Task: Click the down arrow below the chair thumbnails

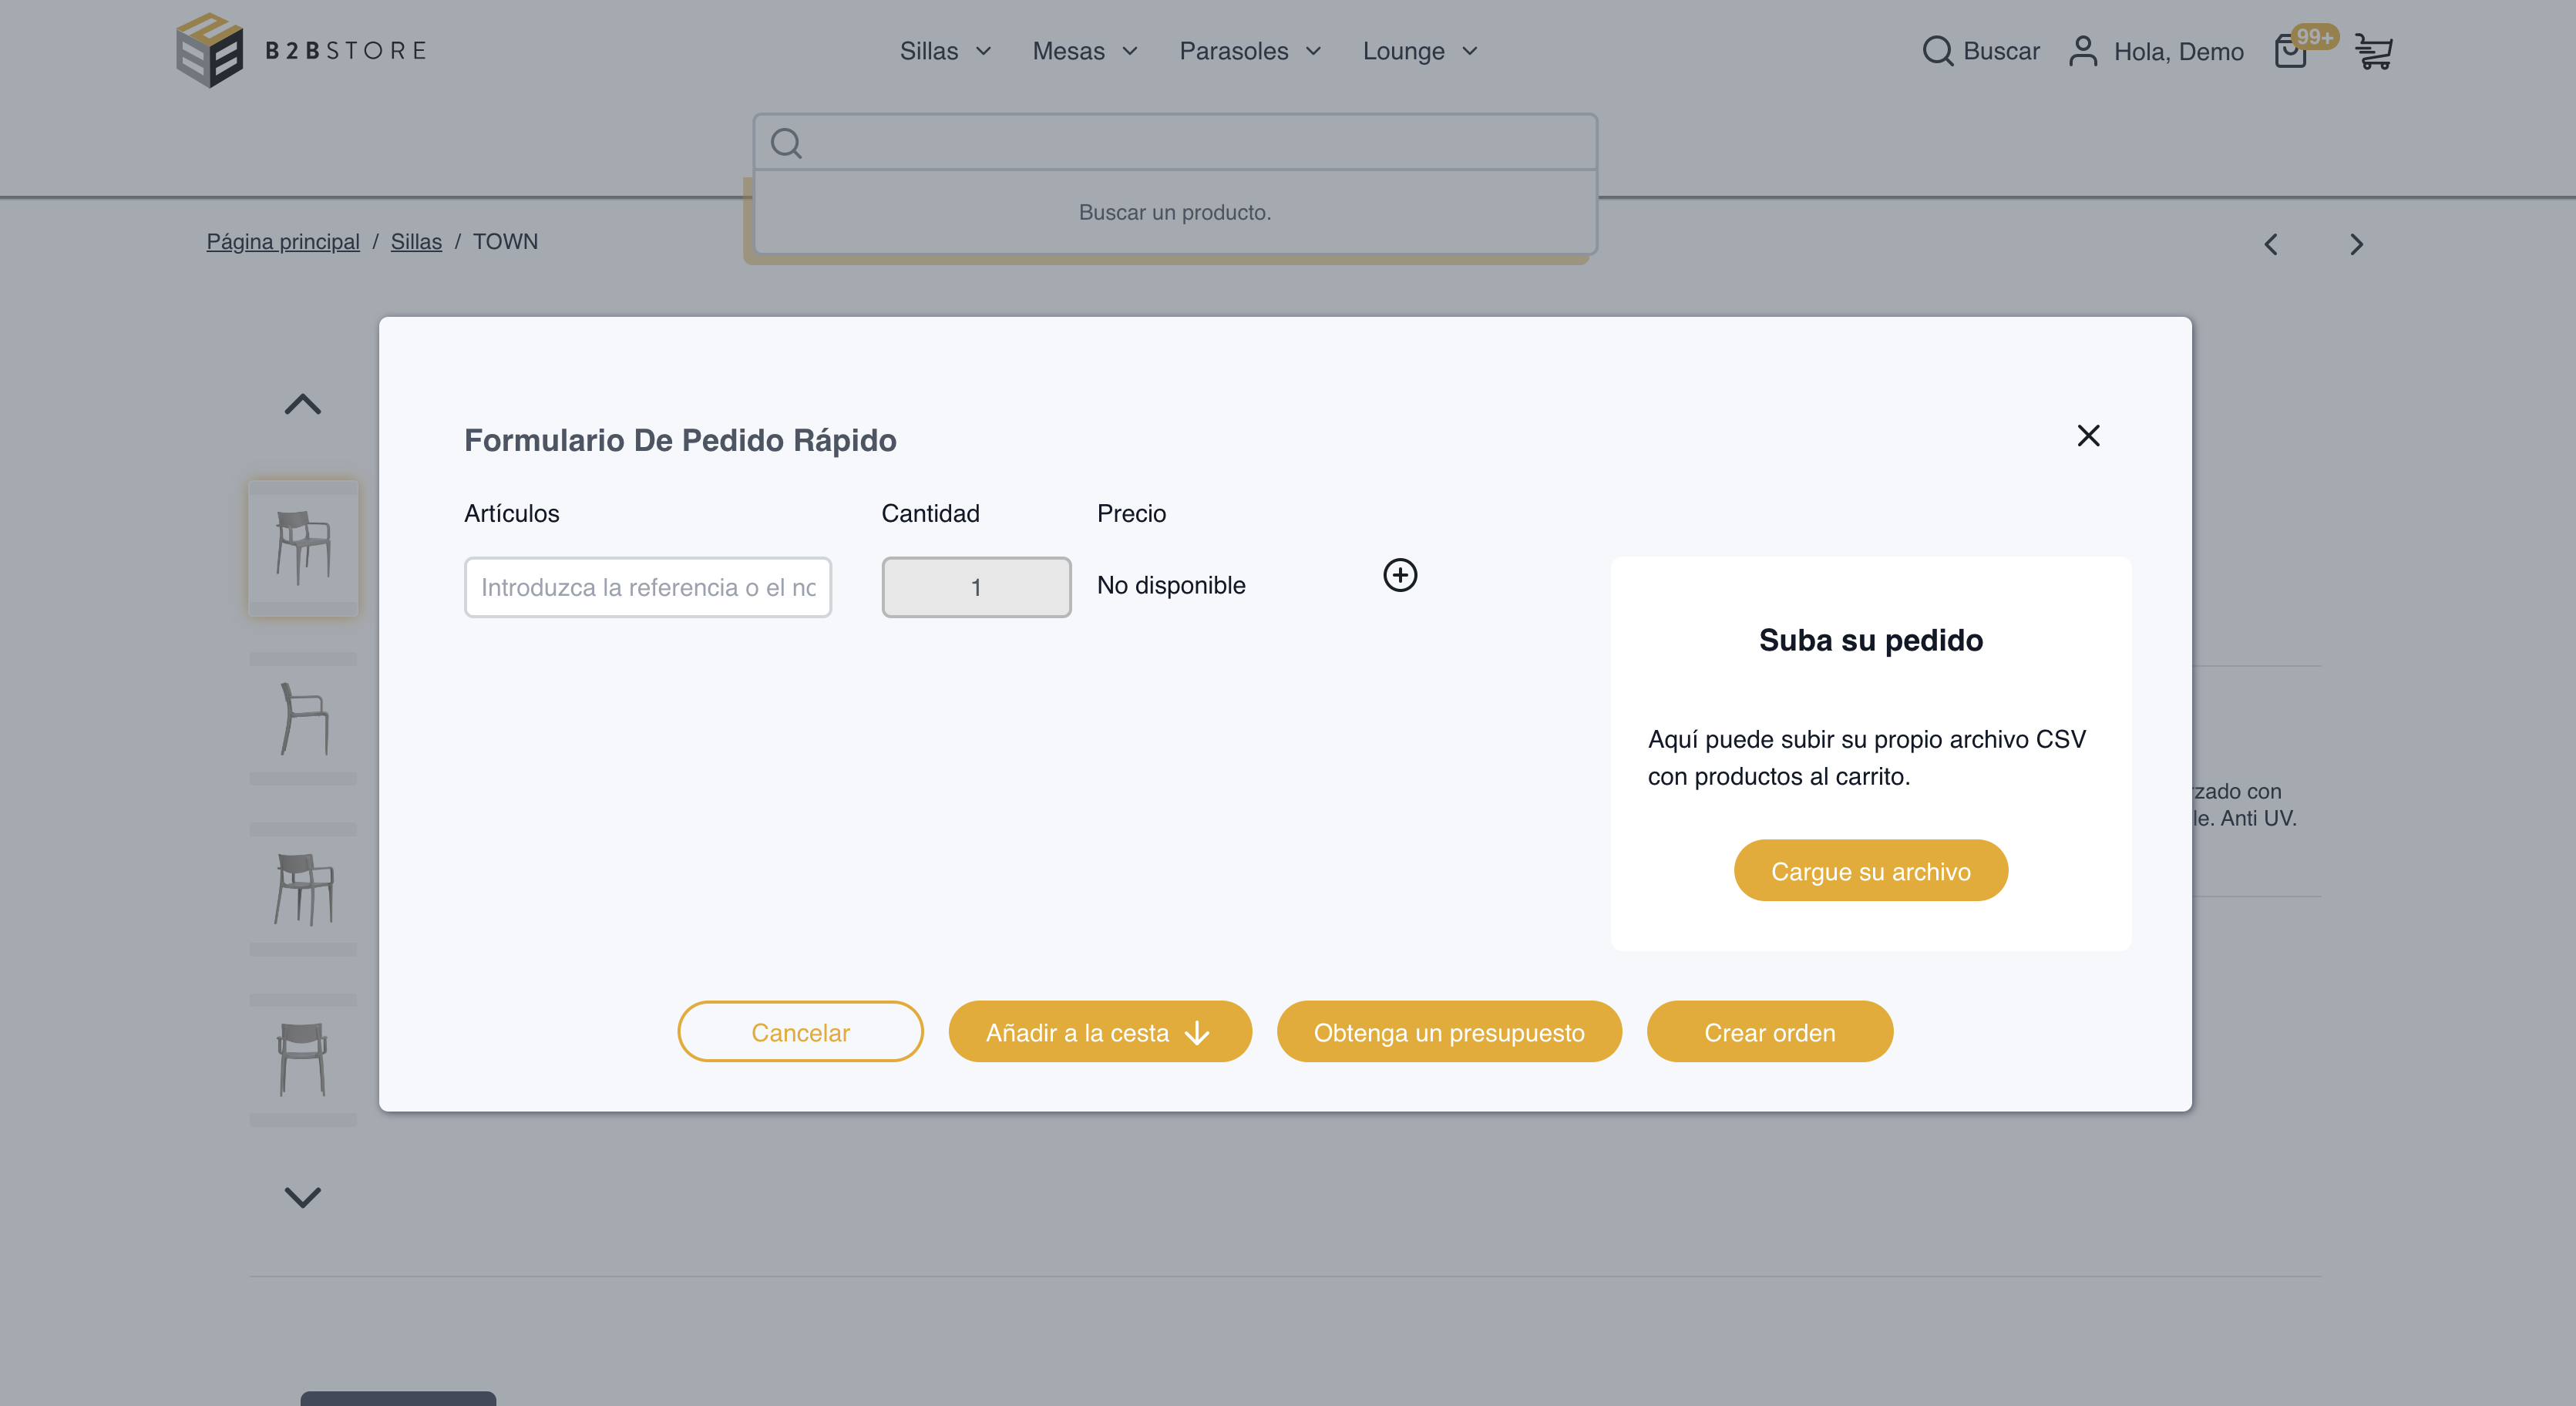Action: pos(301,1198)
